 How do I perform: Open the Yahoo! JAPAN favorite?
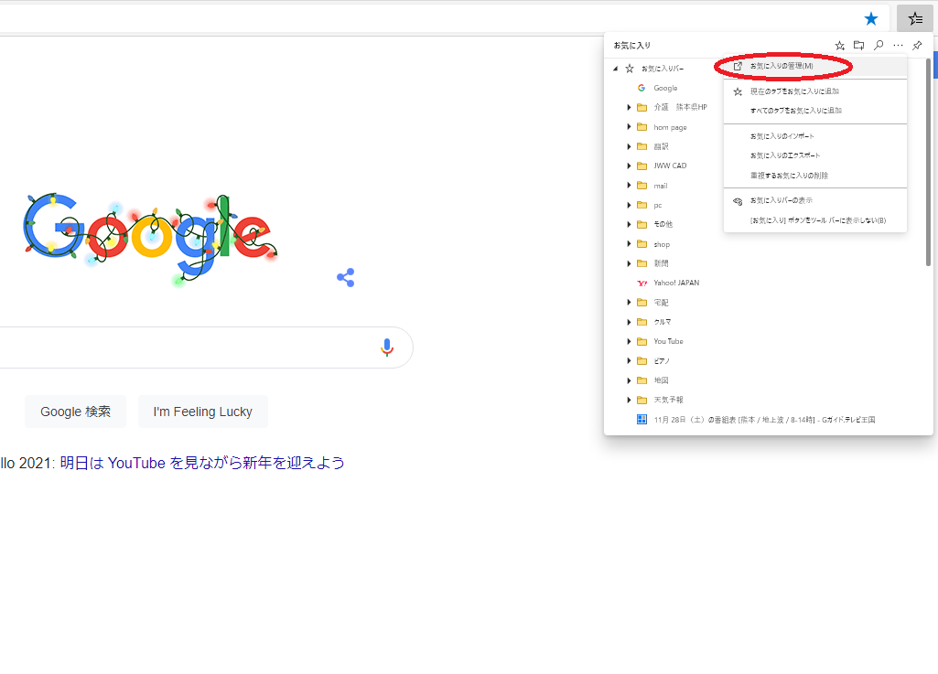pyautogui.click(x=675, y=284)
